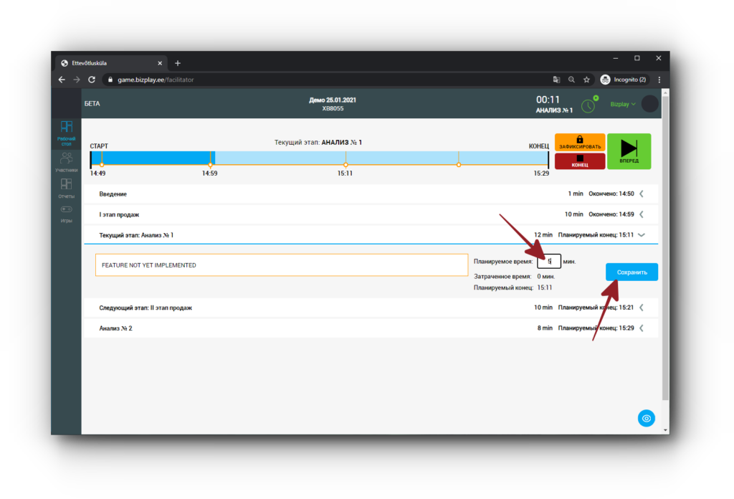Open the Рабочий стол sidebar icon
This screenshot has width=734, height=499.
click(x=66, y=133)
